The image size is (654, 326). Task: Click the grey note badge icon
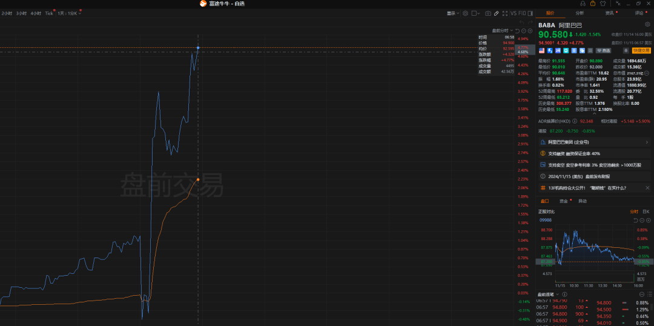coord(590,50)
